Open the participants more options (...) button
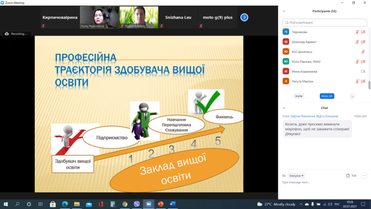This screenshot has height=209, width=371. point(352,96)
